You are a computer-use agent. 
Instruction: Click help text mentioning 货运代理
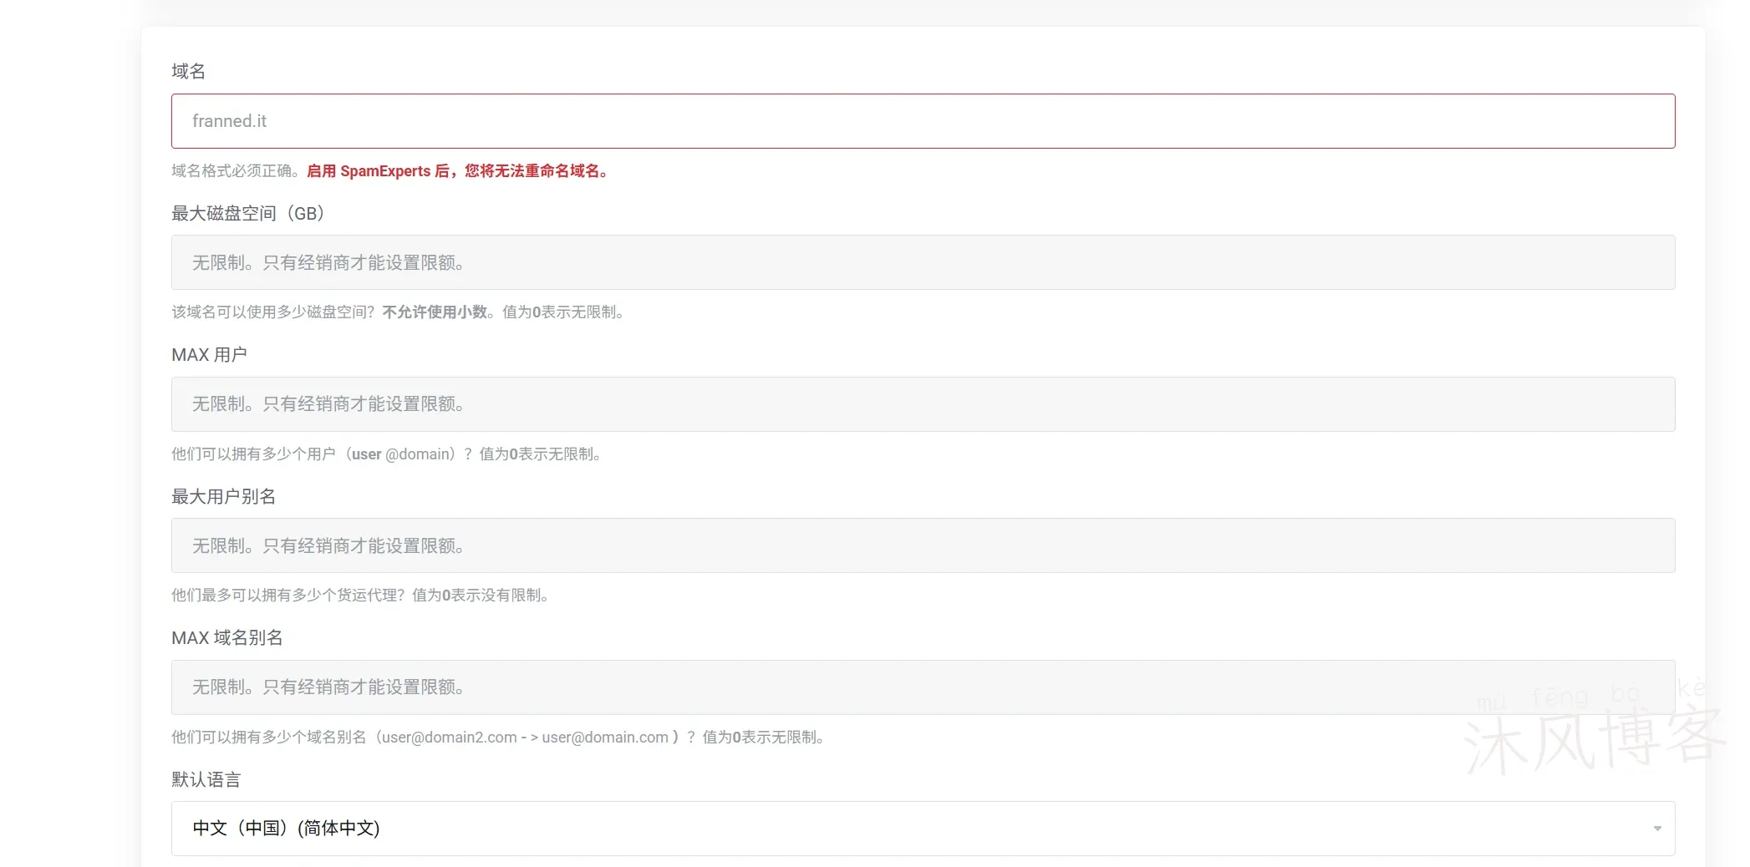362,596
